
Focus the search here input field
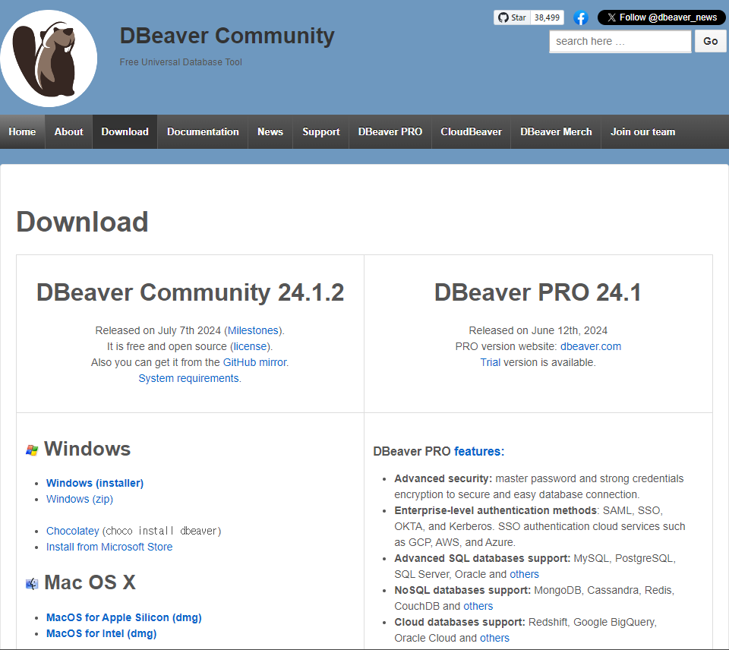click(x=620, y=41)
